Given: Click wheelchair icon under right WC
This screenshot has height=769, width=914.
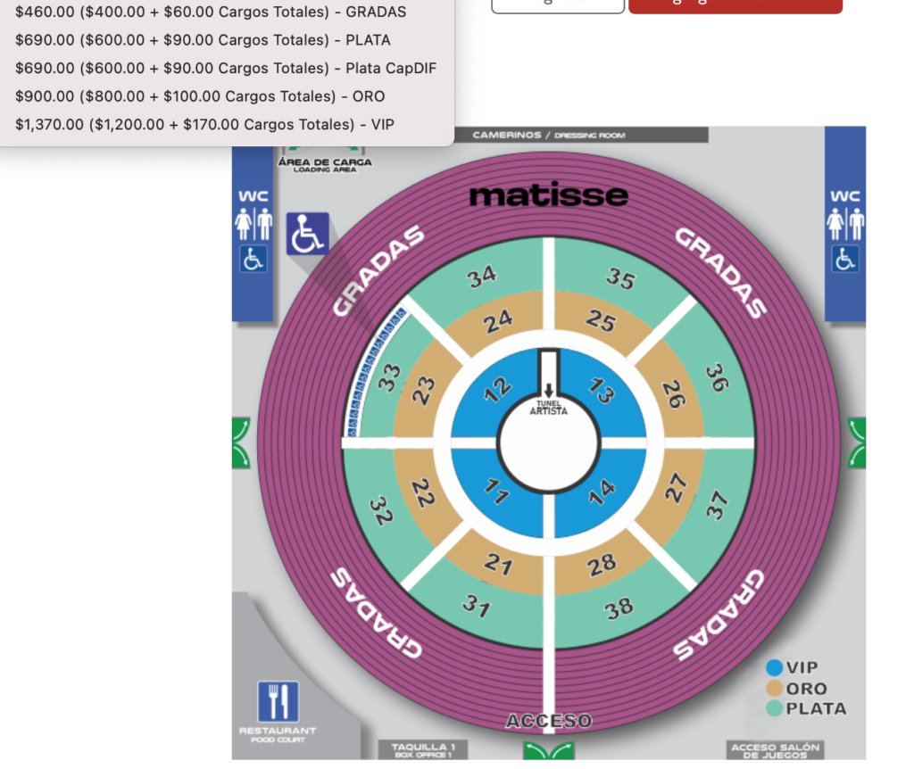Looking at the screenshot, I should [x=845, y=259].
